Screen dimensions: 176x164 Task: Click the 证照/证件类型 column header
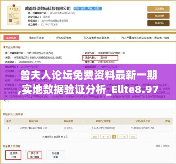click(103, 121)
